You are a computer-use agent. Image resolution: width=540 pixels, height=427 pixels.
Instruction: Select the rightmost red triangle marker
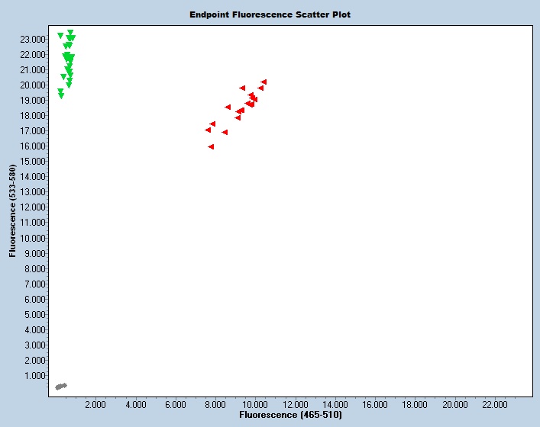click(264, 82)
